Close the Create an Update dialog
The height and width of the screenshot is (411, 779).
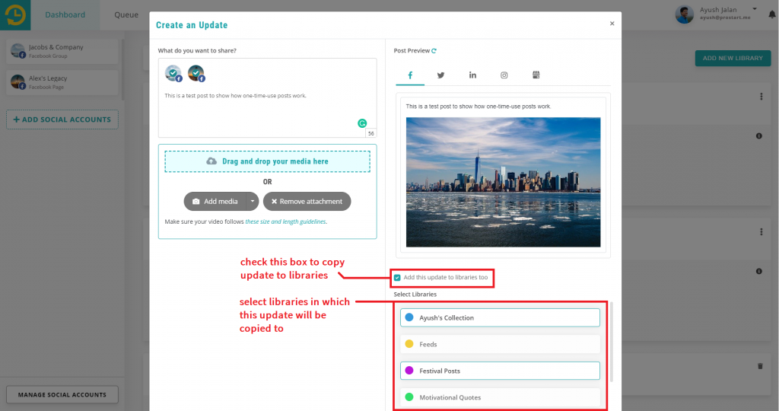click(612, 24)
